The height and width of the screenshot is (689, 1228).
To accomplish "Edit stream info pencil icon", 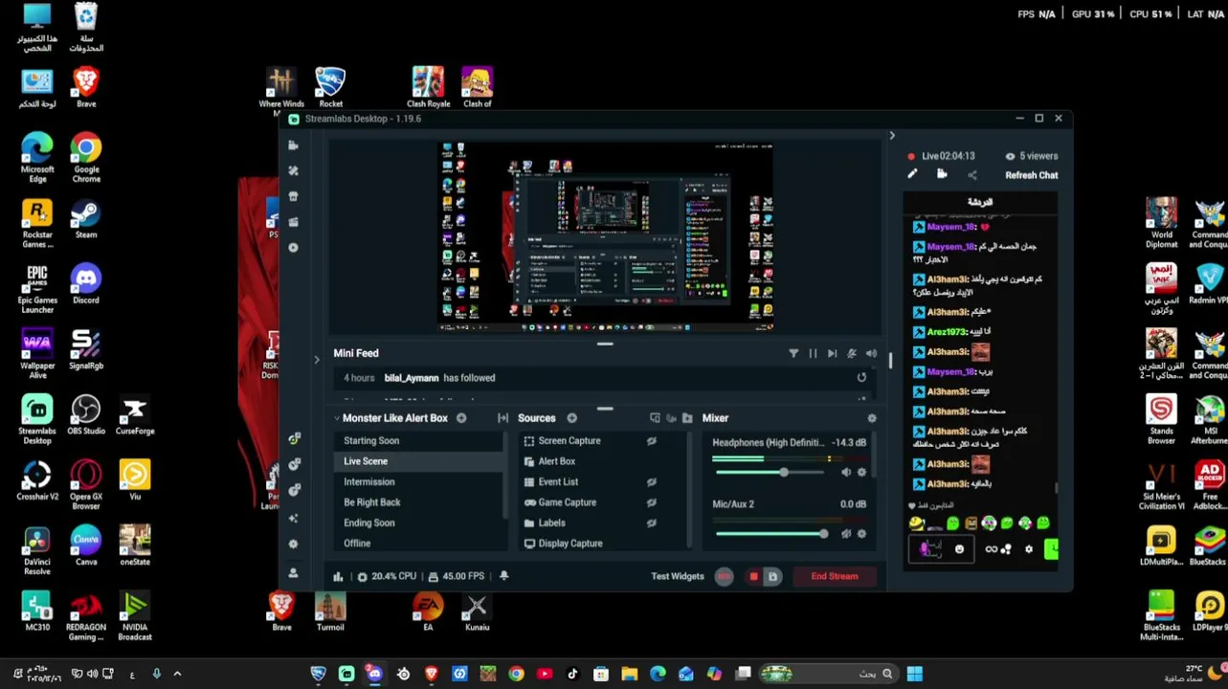I will pyautogui.click(x=912, y=174).
